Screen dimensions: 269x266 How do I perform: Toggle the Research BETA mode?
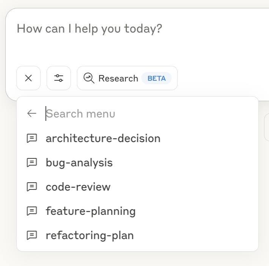pyautogui.click(x=127, y=78)
